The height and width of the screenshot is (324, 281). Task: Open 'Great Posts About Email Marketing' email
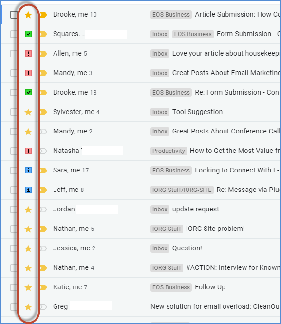pos(226,73)
